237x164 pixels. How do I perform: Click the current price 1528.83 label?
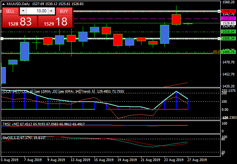coord(228,23)
